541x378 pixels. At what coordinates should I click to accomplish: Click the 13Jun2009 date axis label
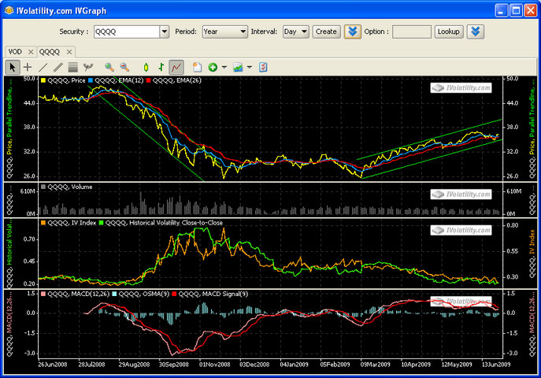(496, 364)
